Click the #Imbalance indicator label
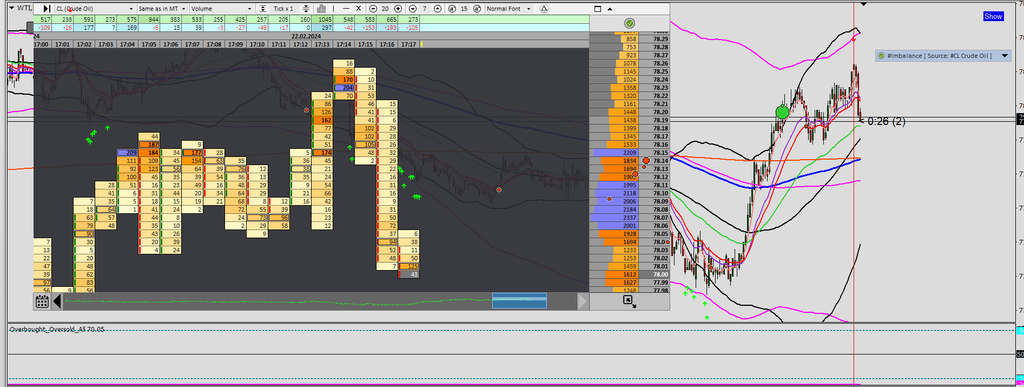1024x387 pixels. point(939,56)
